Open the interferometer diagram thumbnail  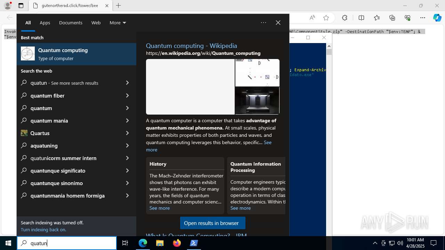pyautogui.click(x=257, y=73)
